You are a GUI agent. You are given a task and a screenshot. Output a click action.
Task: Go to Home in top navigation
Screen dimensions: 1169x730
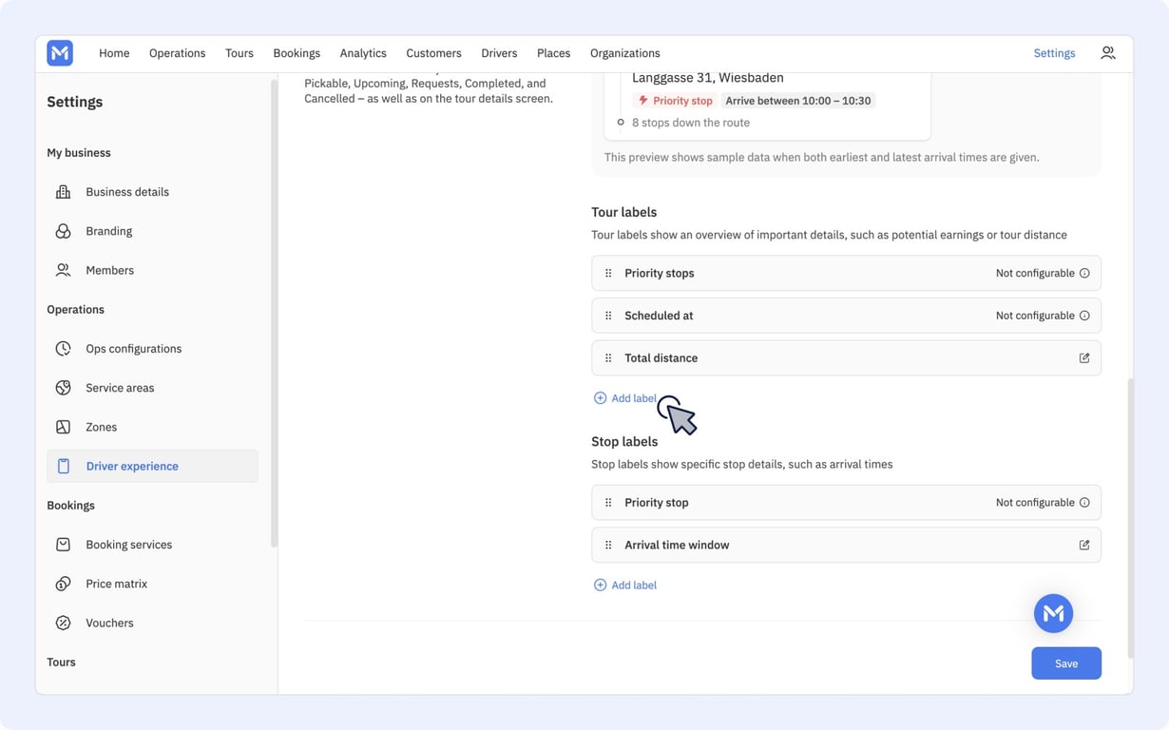[x=114, y=53]
